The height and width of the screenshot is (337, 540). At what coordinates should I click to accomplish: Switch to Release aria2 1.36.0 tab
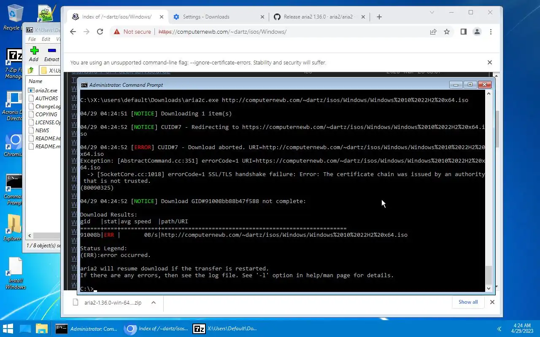click(x=319, y=17)
